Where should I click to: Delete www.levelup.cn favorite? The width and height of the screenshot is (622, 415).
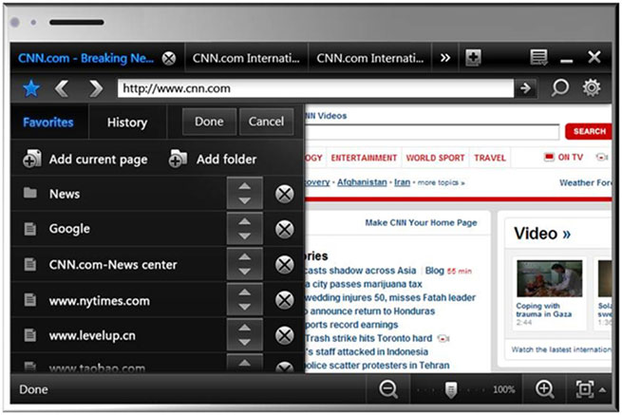pyautogui.click(x=285, y=335)
